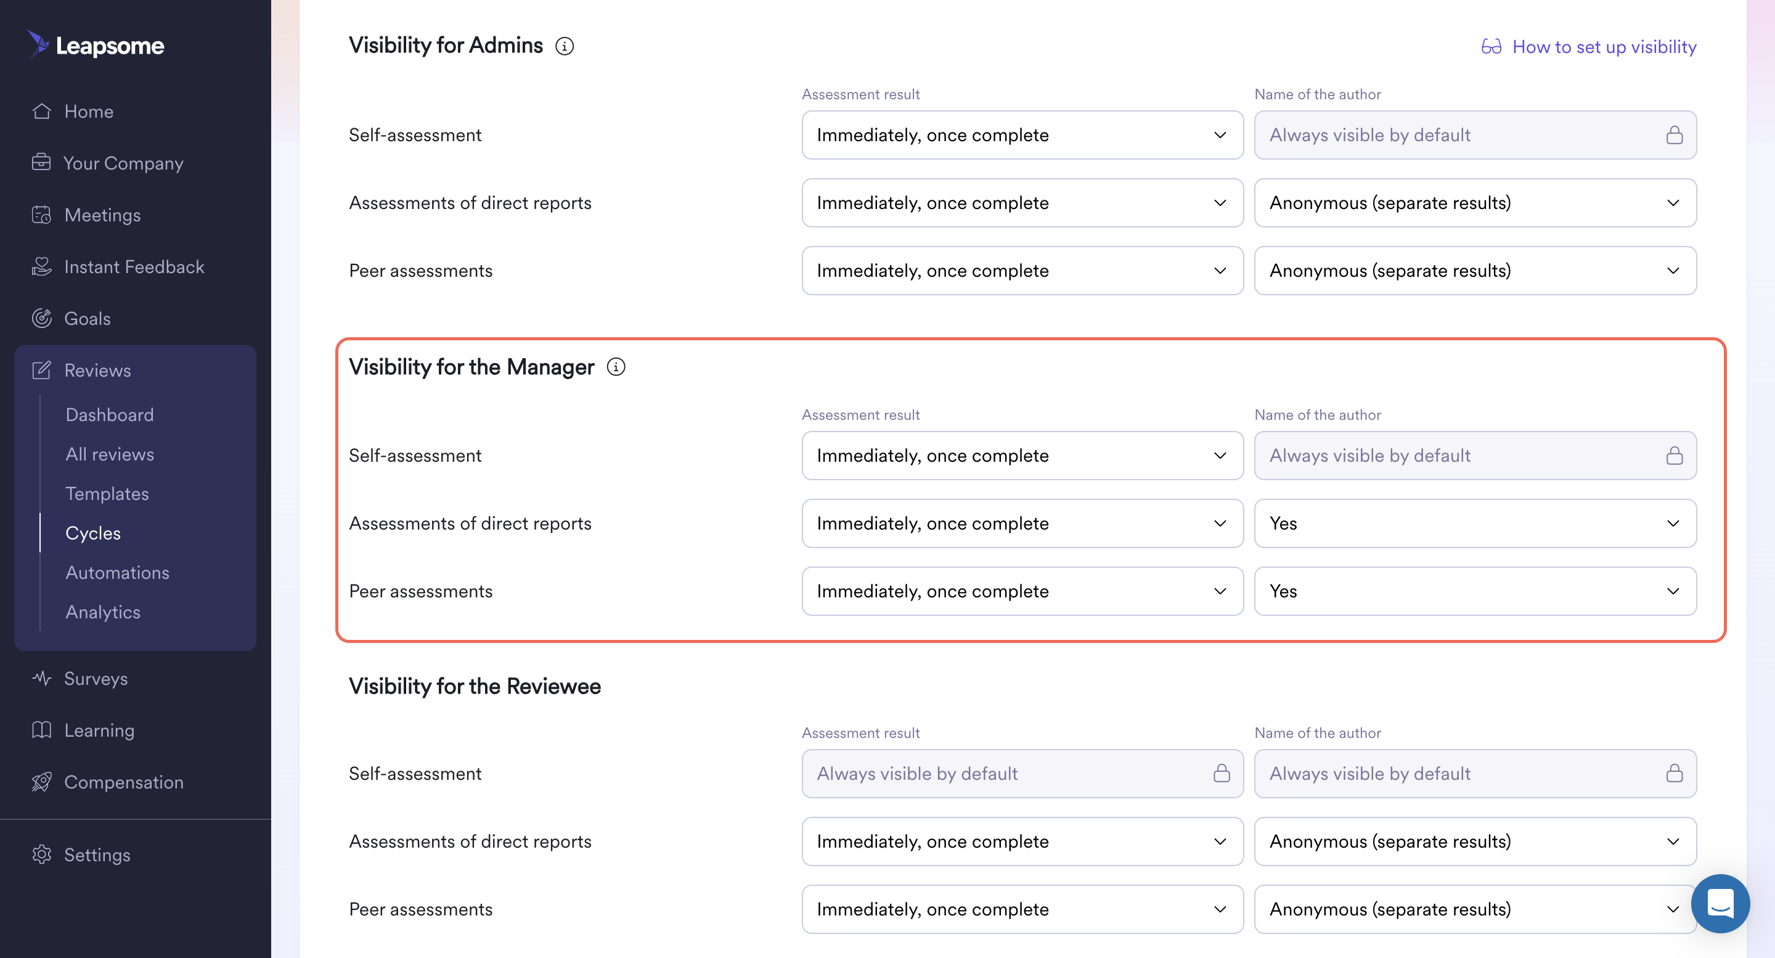Screen dimensions: 1775x958
Task: Click the Meetings calendar icon
Action: tap(41, 215)
